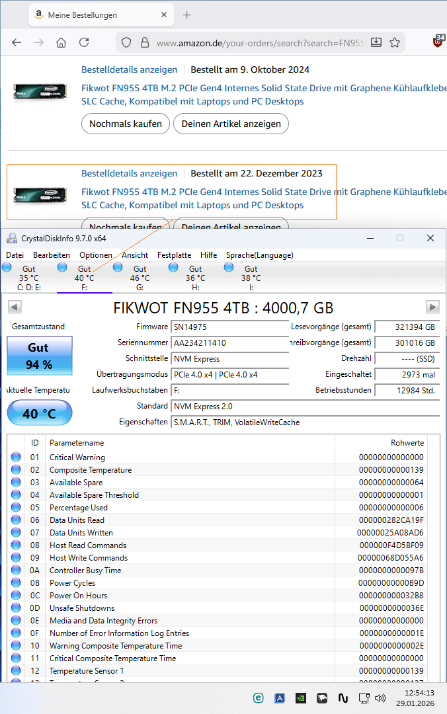
Task: Minimize the CrystalDiskInfo window
Action: coord(370,238)
